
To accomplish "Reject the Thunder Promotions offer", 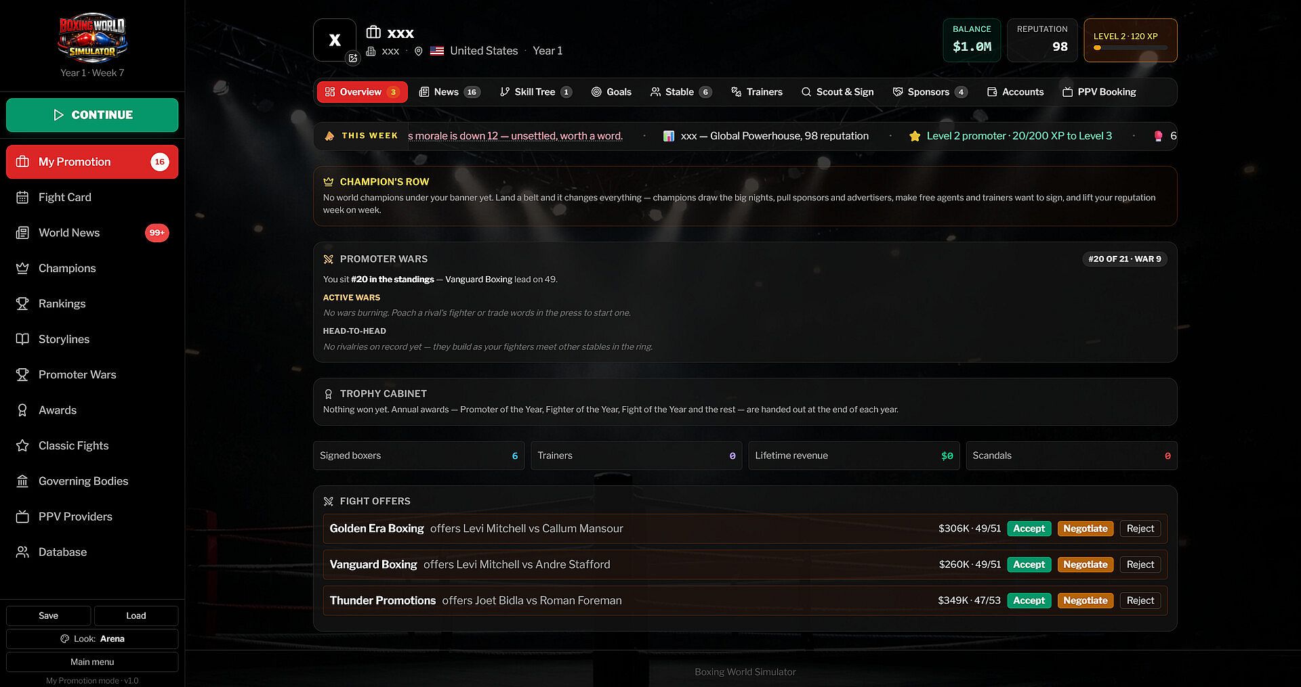I will pyautogui.click(x=1140, y=600).
